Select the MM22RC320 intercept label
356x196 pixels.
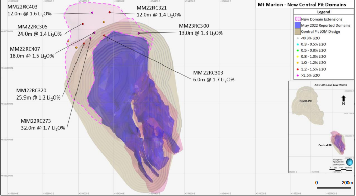tap(38, 94)
